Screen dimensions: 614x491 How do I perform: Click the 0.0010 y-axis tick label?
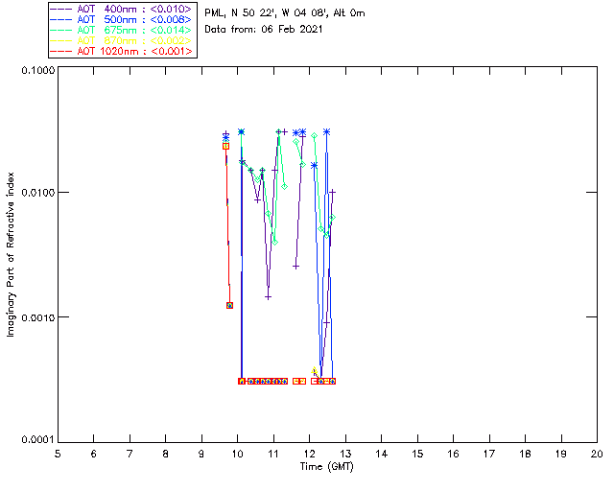click(37, 317)
